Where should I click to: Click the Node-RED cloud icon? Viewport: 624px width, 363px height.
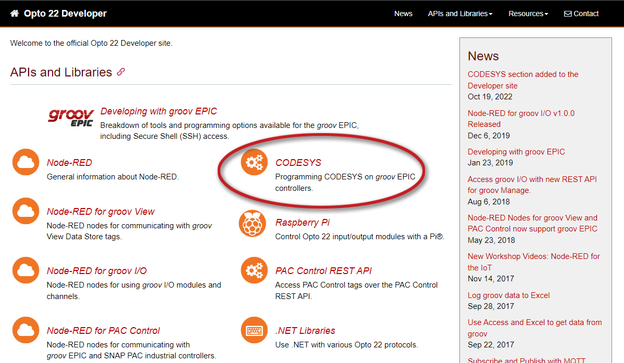tap(26, 162)
